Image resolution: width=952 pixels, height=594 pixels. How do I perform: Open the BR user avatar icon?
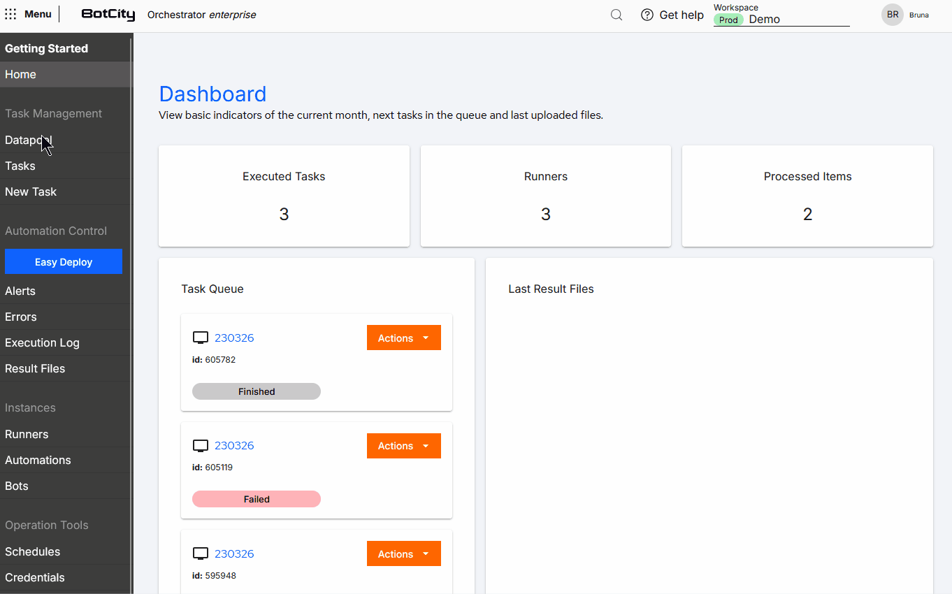tap(893, 14)
